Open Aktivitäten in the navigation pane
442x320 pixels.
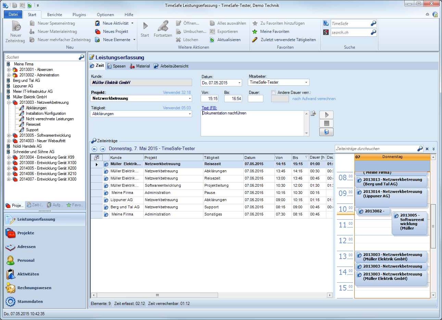pyautogui.click(x=45, y=274)
